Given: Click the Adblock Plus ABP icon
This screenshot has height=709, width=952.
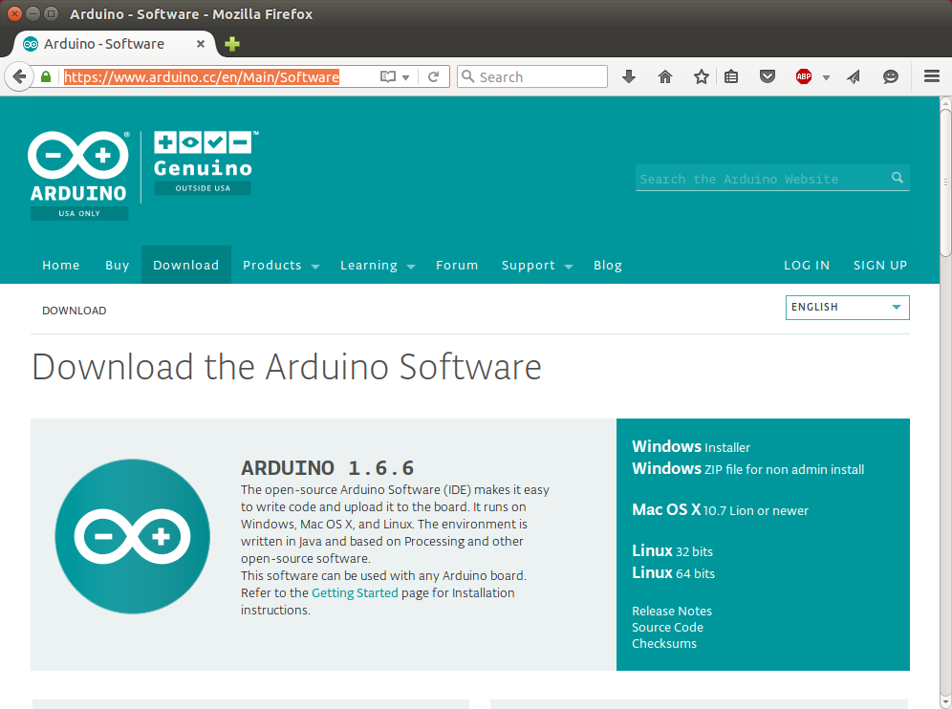Looking at the screenshot, I should (x=804, y=76).
